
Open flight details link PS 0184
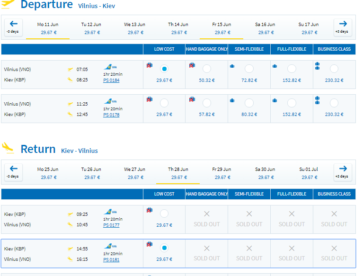111,80
